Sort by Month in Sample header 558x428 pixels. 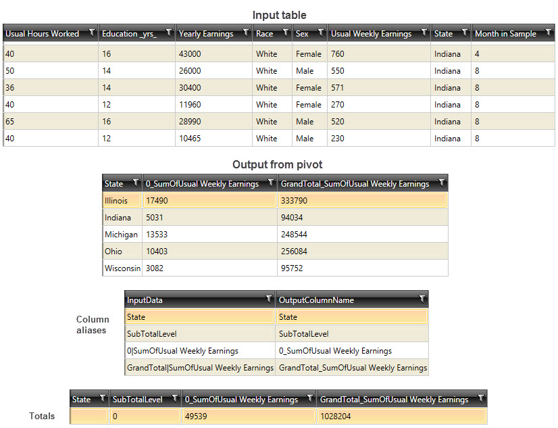pos(505,34)
